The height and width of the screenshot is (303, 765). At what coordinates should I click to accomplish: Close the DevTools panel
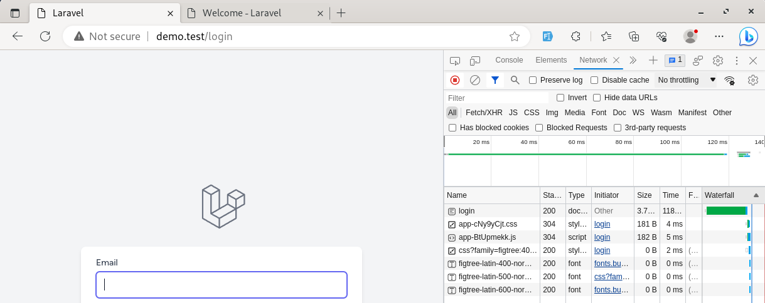[753, 61]
